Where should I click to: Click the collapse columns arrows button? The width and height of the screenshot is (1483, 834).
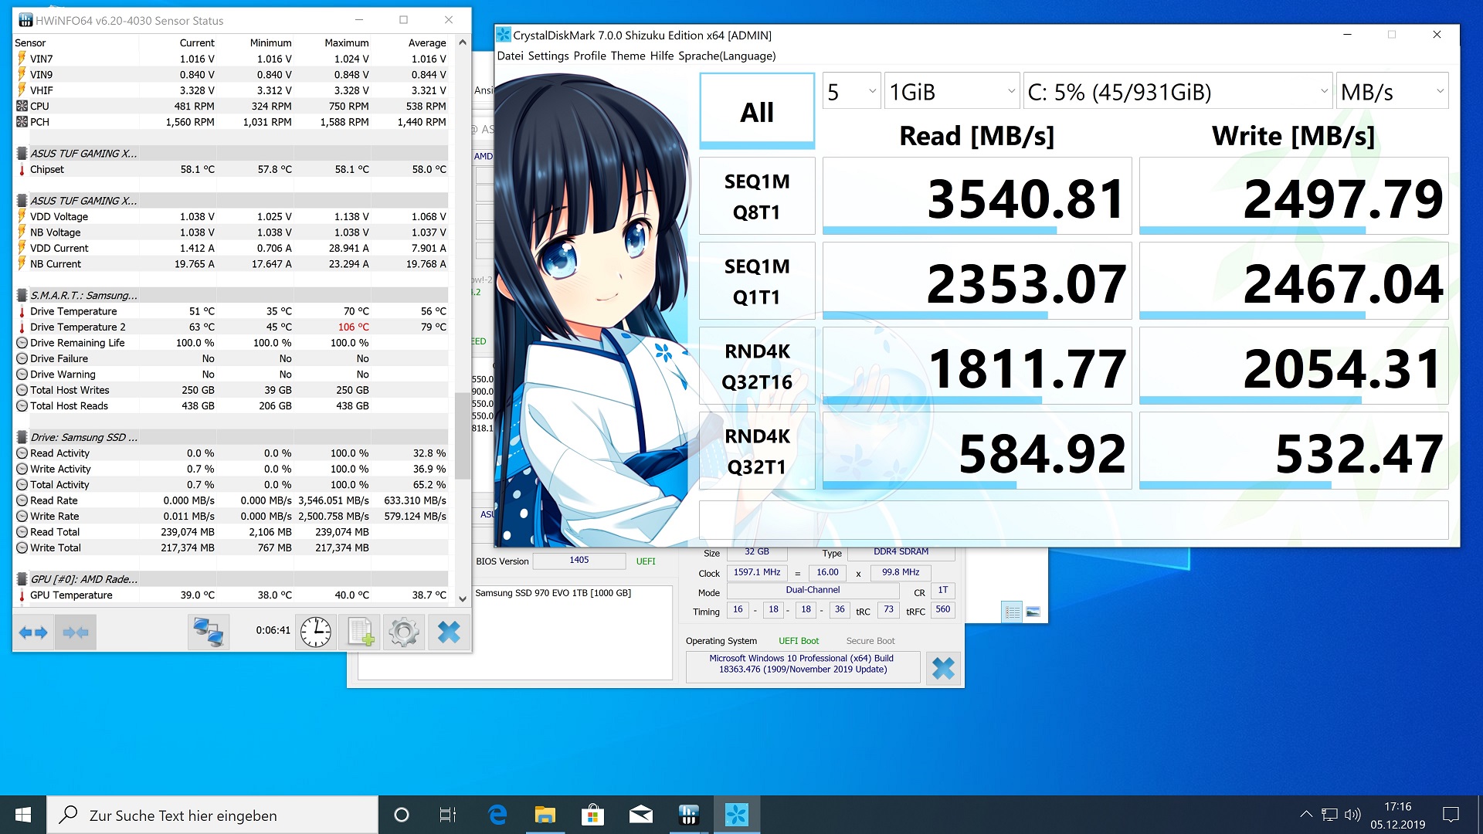(x=76, y=632)
